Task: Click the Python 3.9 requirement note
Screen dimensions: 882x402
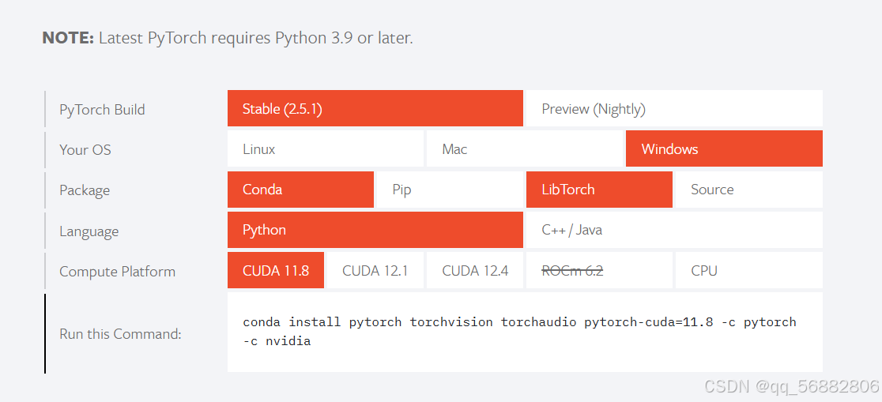Action: coord(228,38)
